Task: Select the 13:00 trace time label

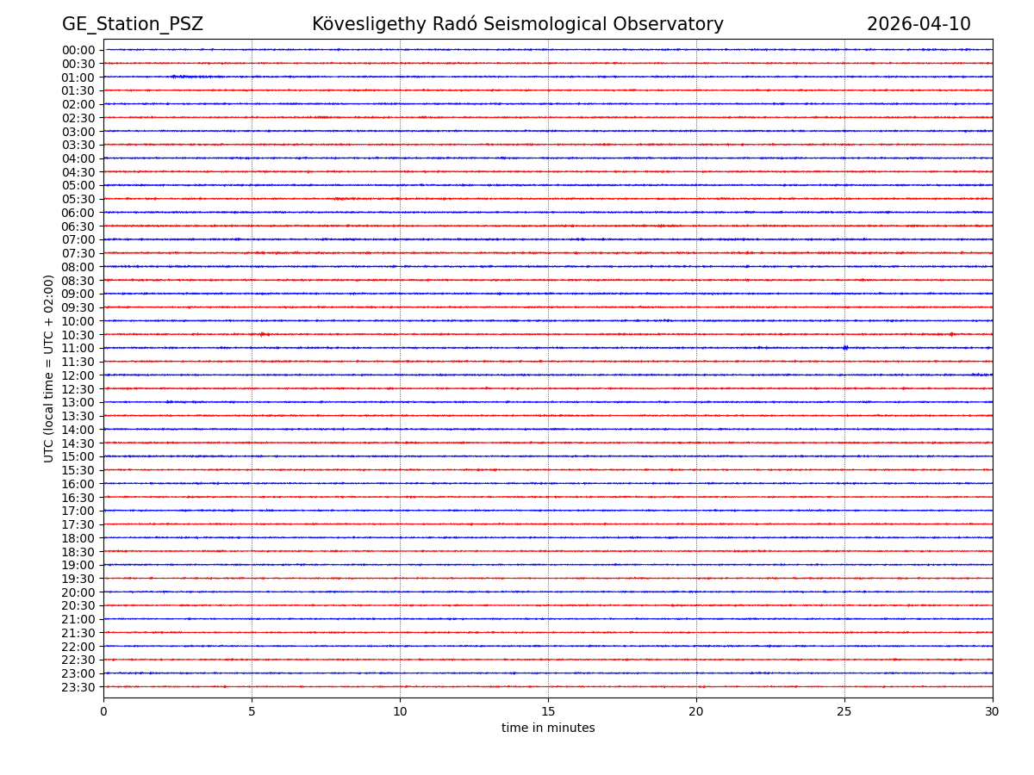Action: 78,402
